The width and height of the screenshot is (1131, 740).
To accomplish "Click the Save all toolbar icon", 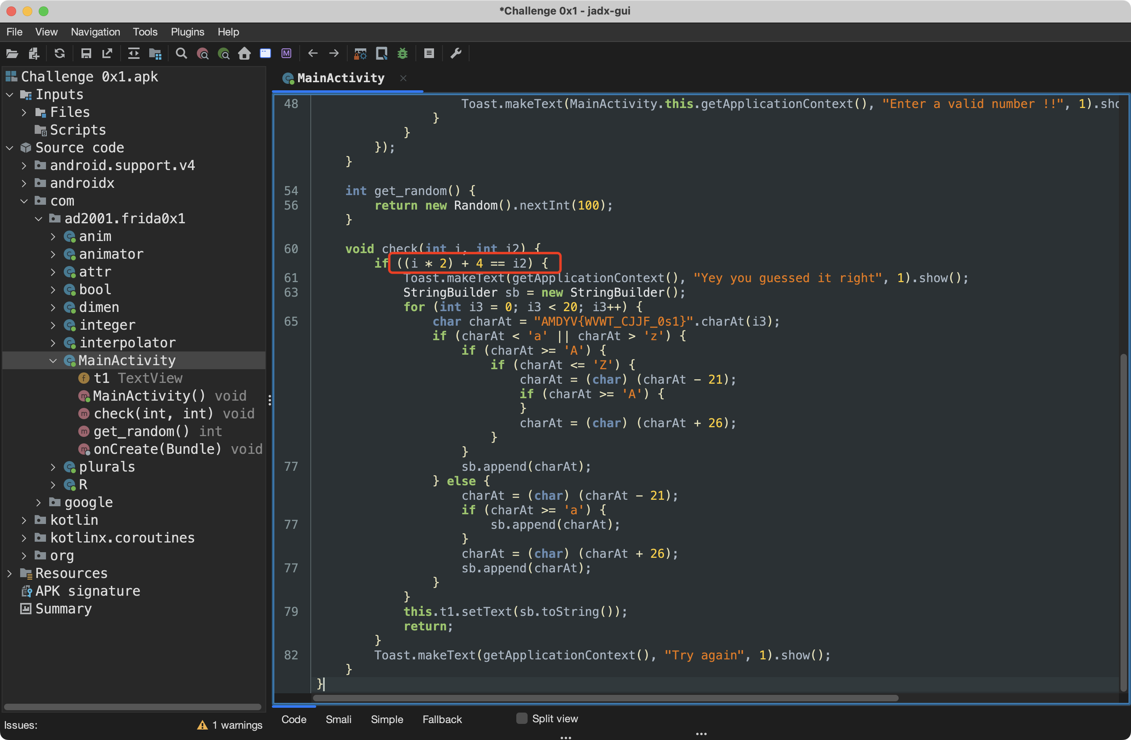I will 86,53.
